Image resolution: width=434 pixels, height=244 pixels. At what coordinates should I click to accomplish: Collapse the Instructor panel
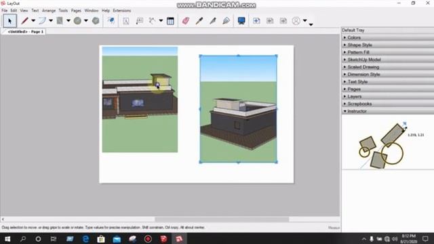coord(387,111)
